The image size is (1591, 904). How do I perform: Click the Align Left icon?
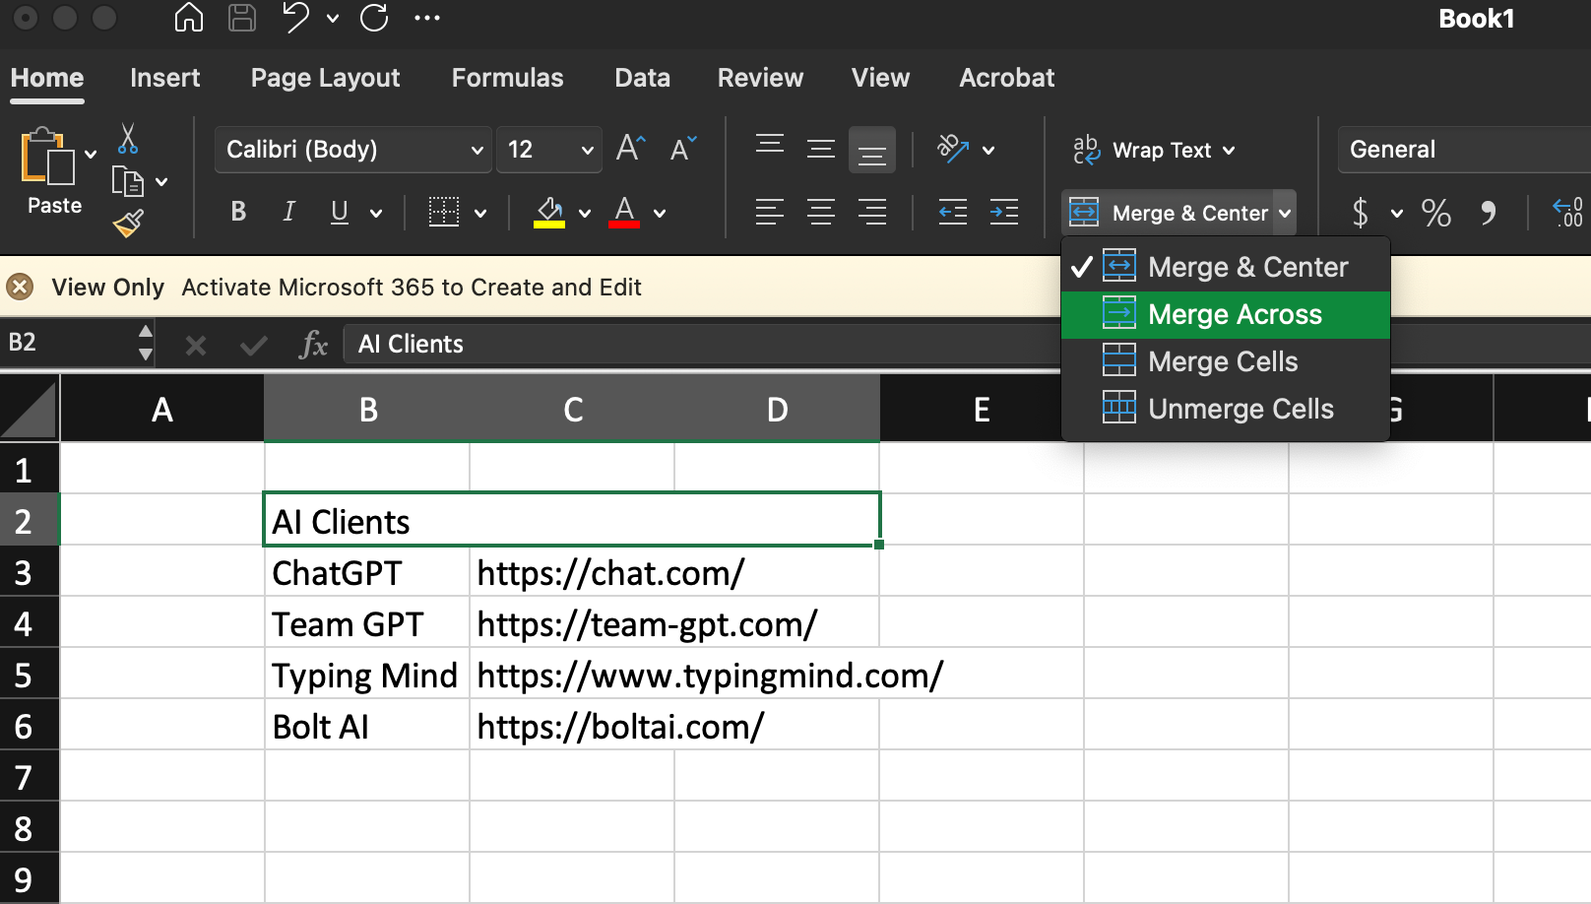pyautogui.click(x=770, y=212)
